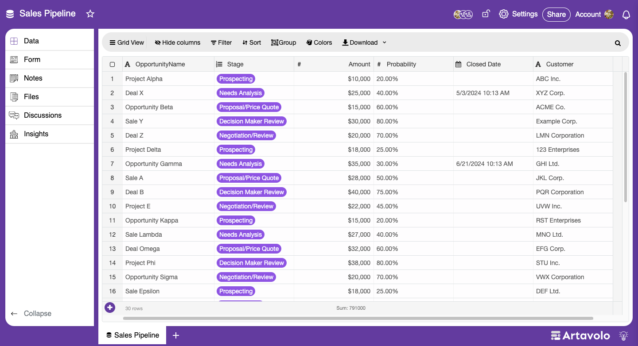
Task: Select row number 13
Action: point(113,249)
